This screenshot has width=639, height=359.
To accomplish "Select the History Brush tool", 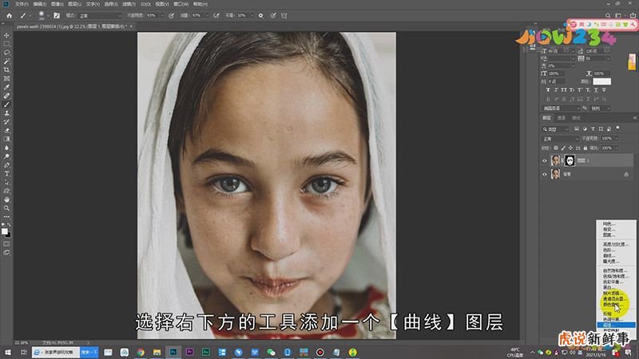I will 6,122.
